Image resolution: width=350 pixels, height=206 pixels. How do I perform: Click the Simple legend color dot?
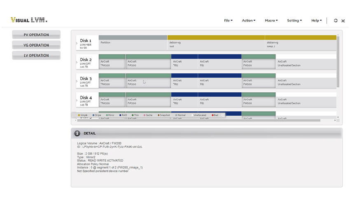(x=79, y=115)
